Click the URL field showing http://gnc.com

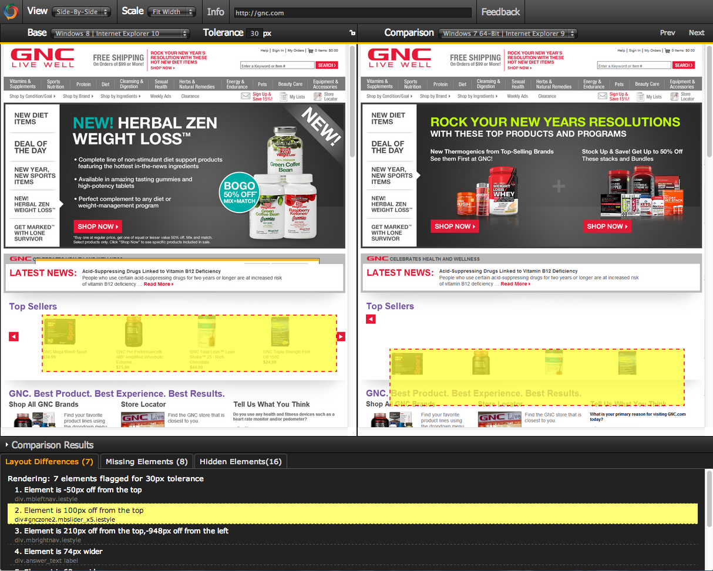click(352, 13)
